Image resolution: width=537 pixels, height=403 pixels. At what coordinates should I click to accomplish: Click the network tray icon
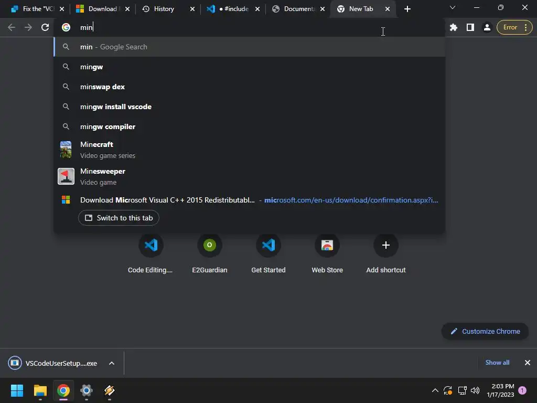pos(463,390)
